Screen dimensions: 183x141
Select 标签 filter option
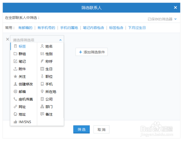(24, 46)
